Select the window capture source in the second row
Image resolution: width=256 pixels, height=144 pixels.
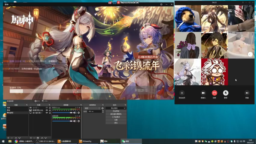point(40,110)
